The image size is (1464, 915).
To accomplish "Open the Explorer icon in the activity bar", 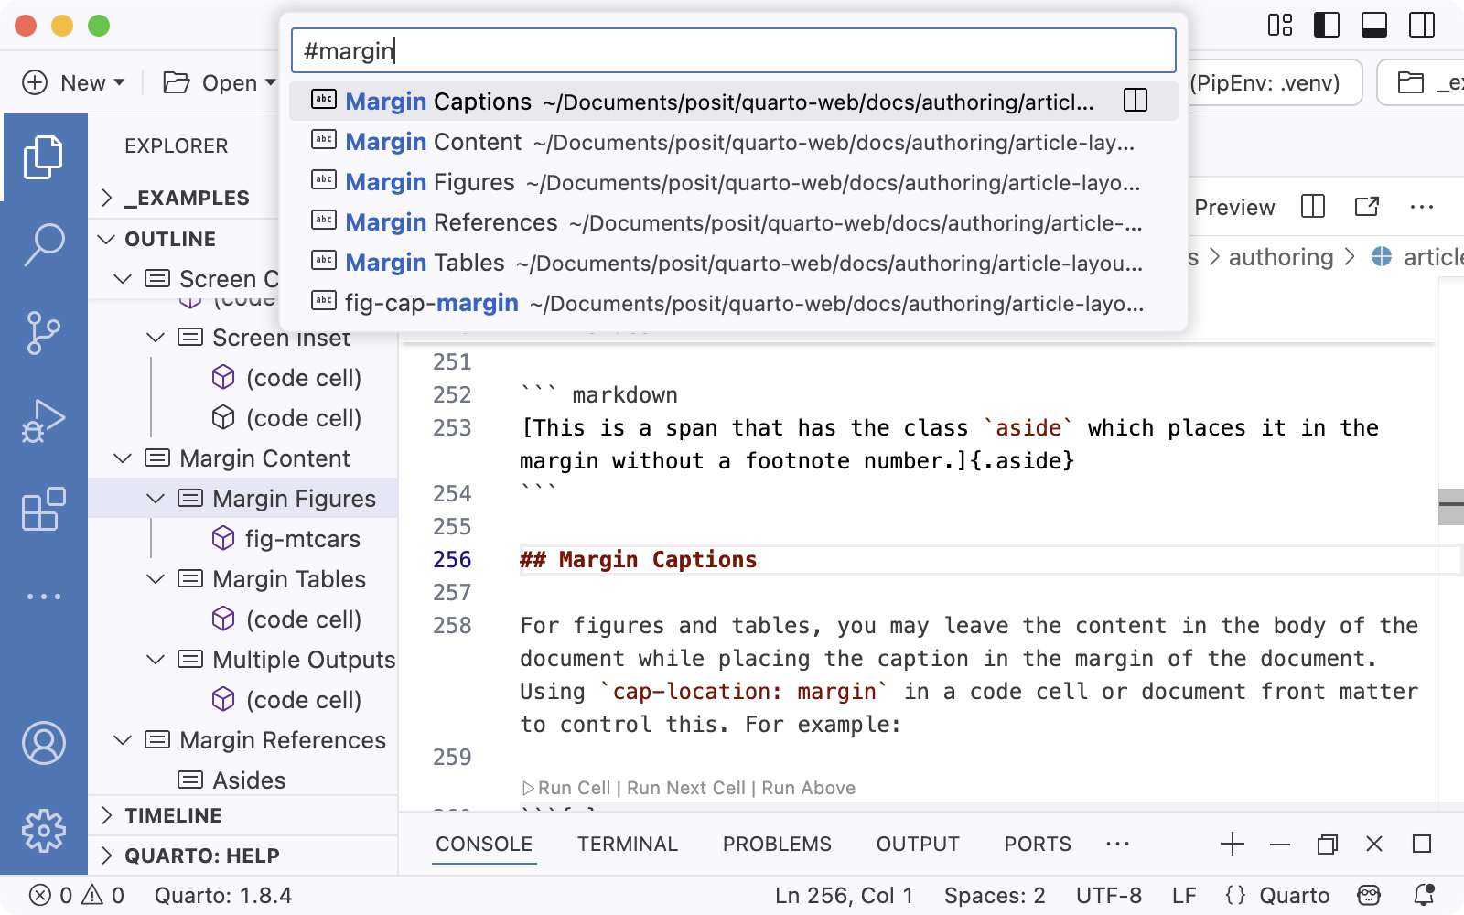I will 45,157.
